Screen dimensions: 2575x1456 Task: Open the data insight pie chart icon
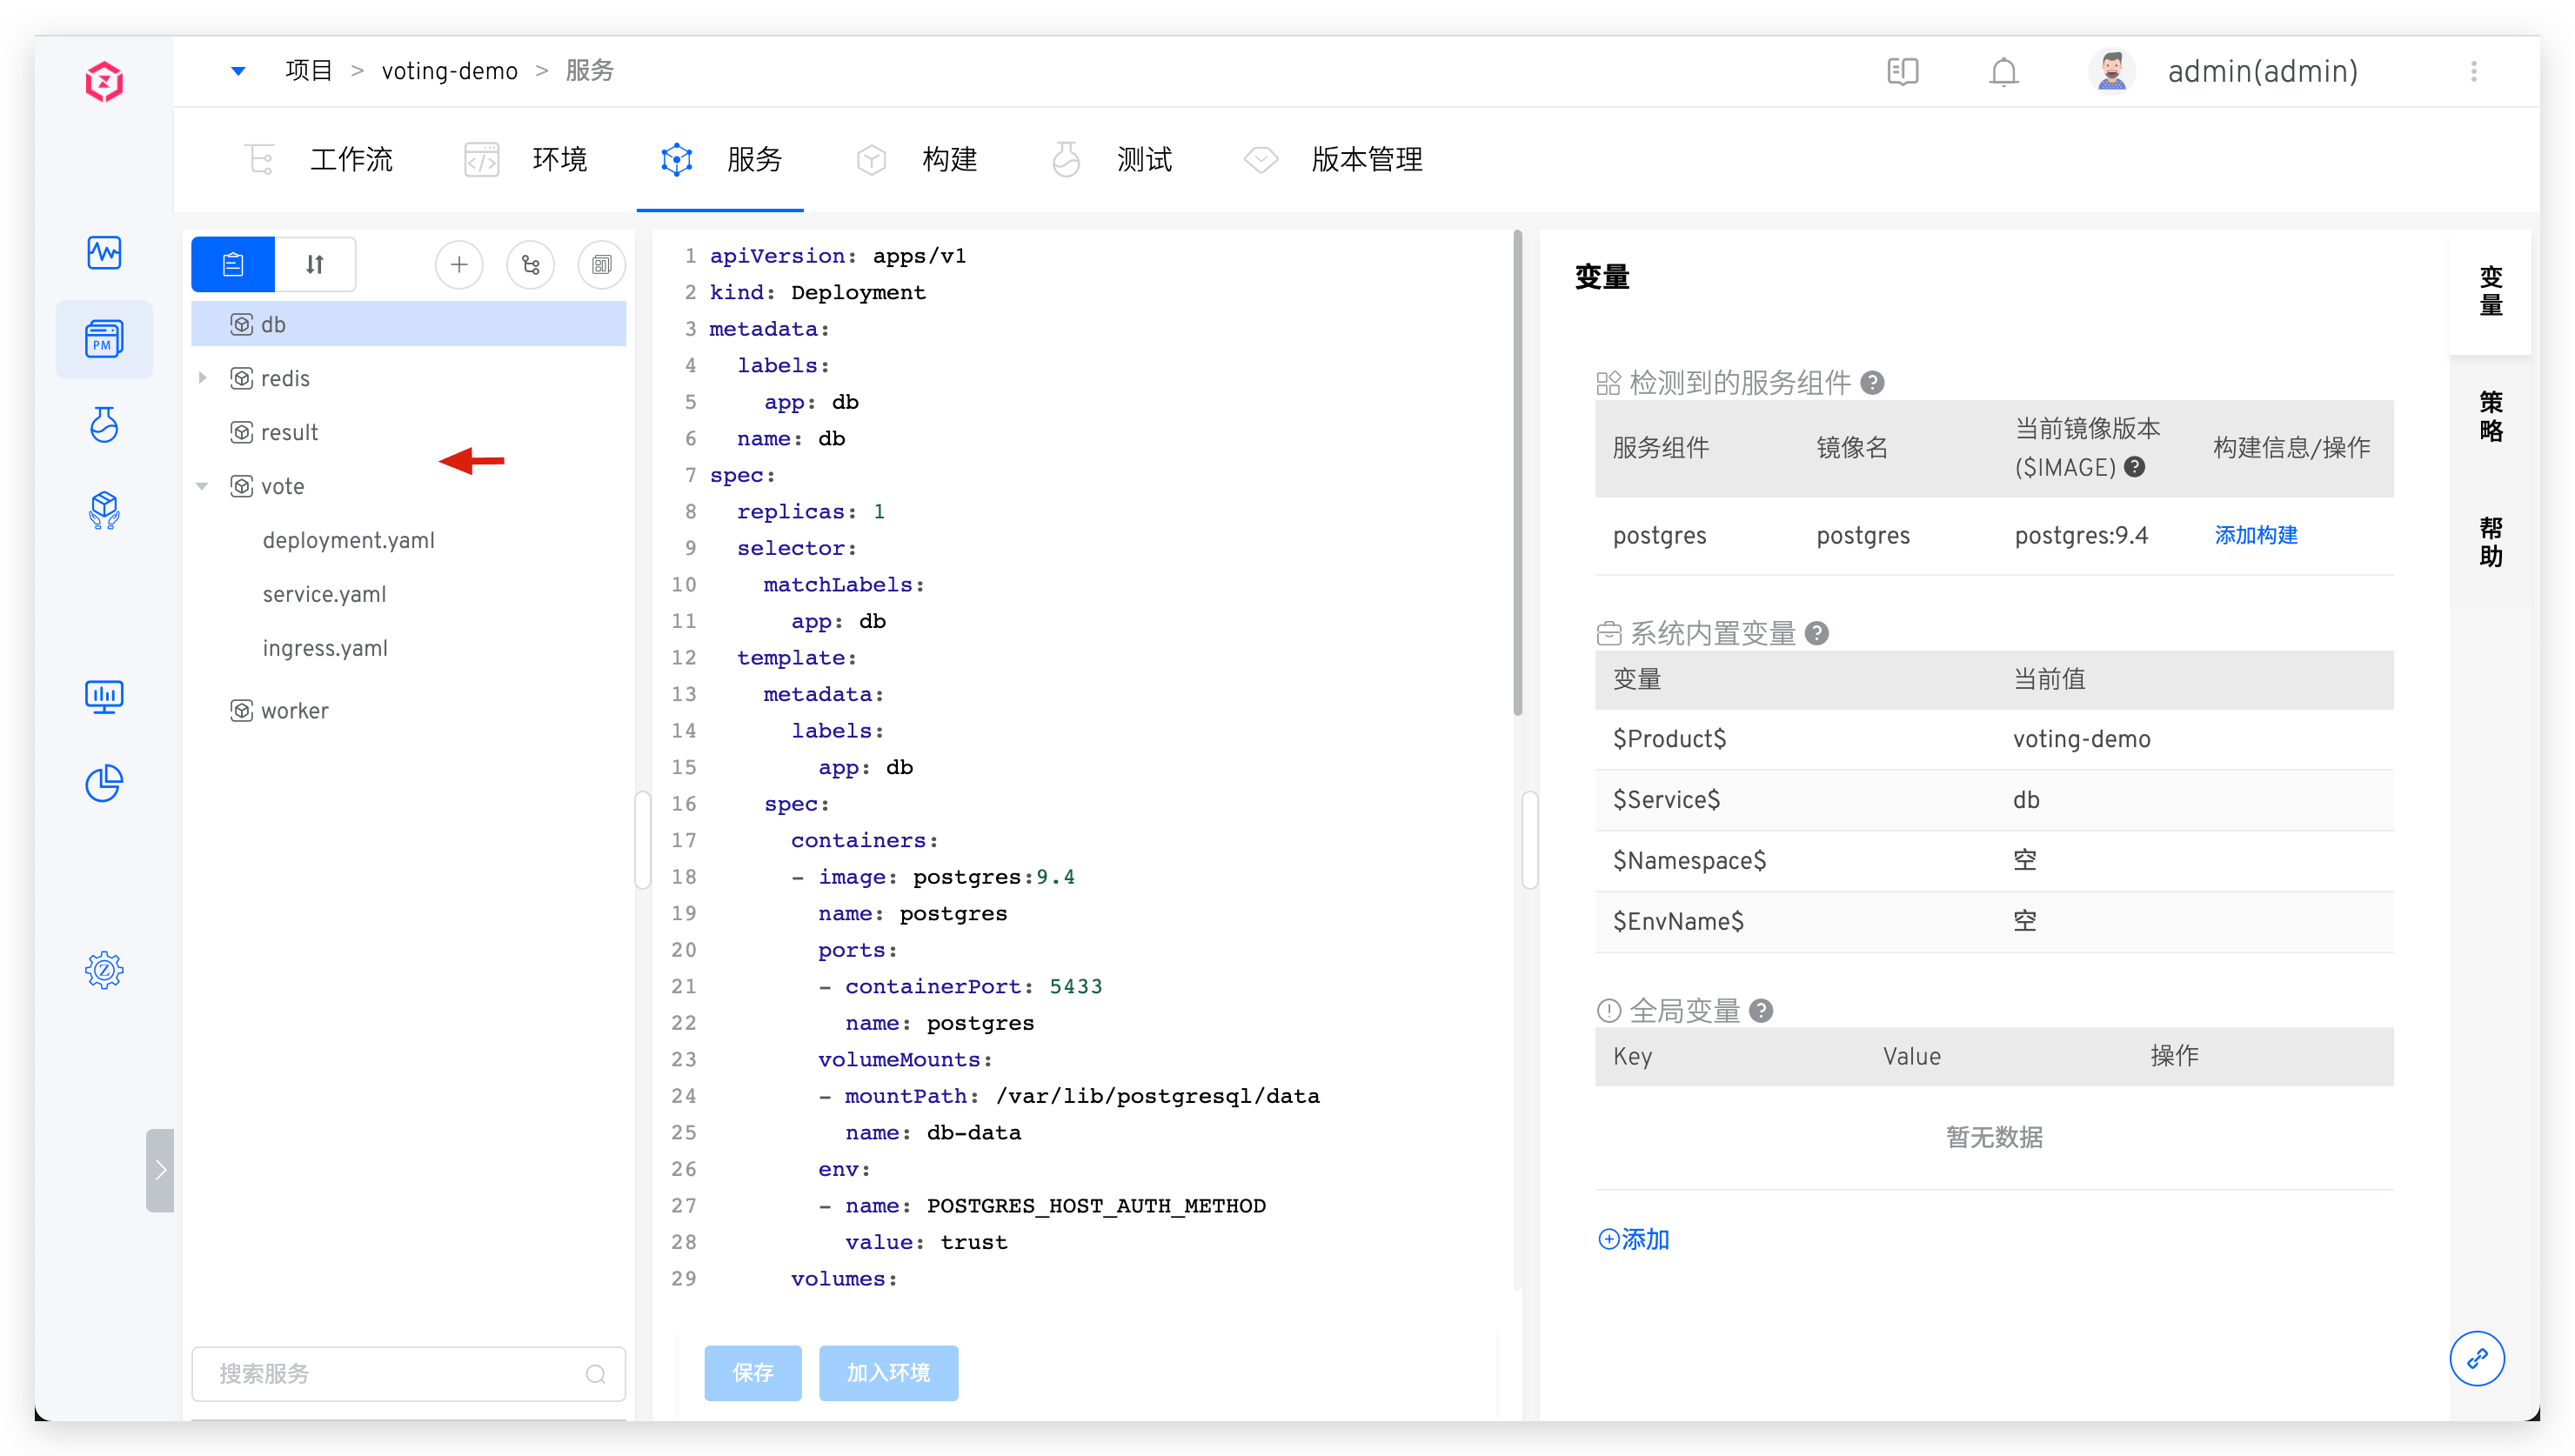104,783
